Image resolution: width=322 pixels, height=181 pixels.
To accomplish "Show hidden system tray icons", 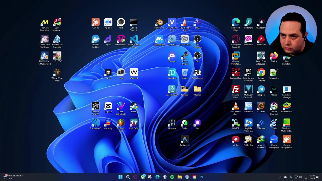I will (280, 177).
